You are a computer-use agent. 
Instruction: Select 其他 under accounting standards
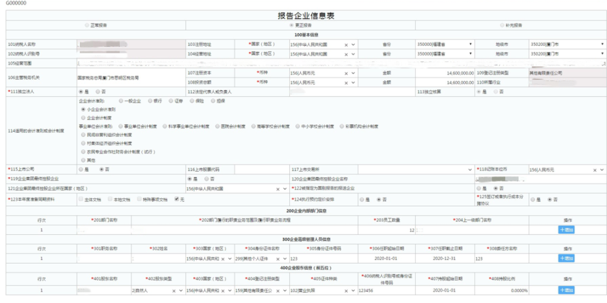[x=83, y=160]
